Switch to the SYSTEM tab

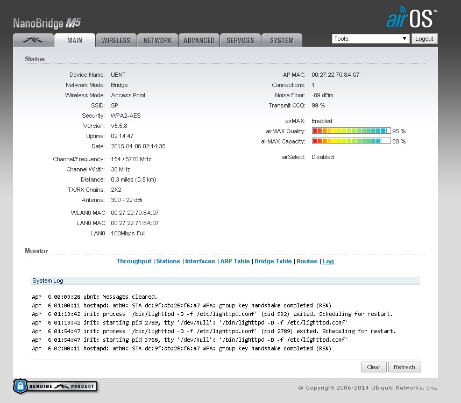click(x=282, y=40)
